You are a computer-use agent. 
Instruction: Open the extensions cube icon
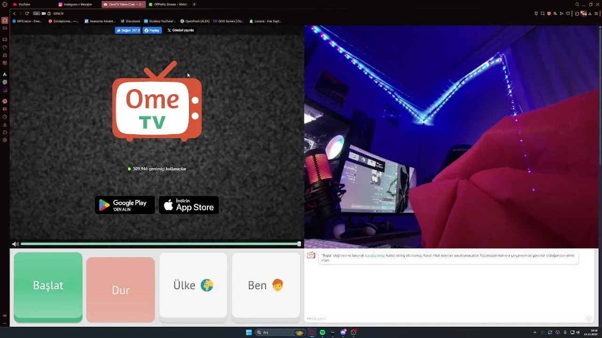[x=577, y=14]
